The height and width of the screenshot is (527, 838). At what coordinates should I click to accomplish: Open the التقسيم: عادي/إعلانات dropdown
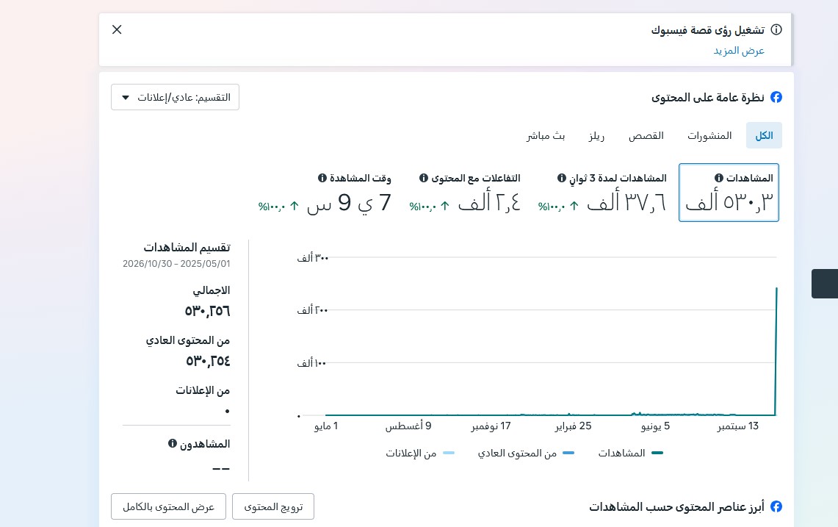[175, 97]
